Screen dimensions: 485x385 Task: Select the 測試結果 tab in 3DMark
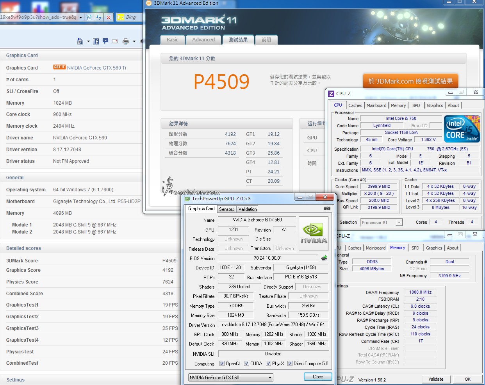click(x=238, y=40)
